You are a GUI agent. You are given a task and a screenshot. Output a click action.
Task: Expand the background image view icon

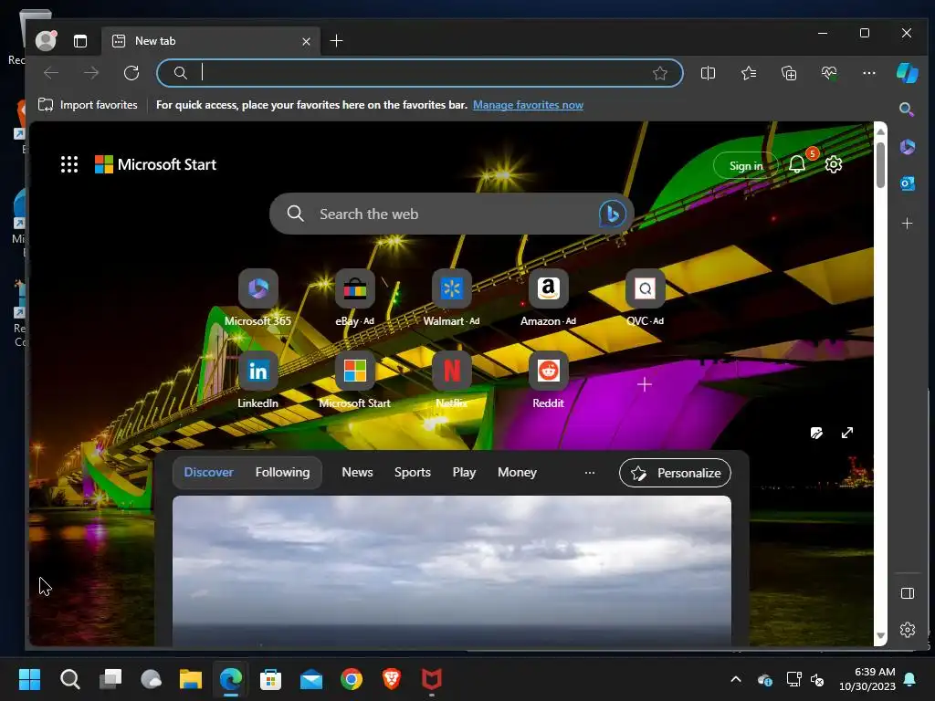click(x=846, y=433)
